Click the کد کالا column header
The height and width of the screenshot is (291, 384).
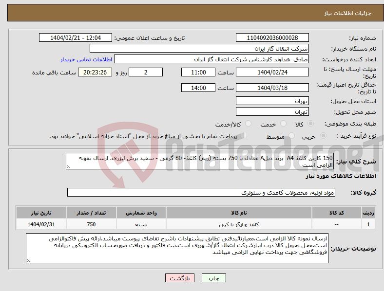tap(337, 213)
